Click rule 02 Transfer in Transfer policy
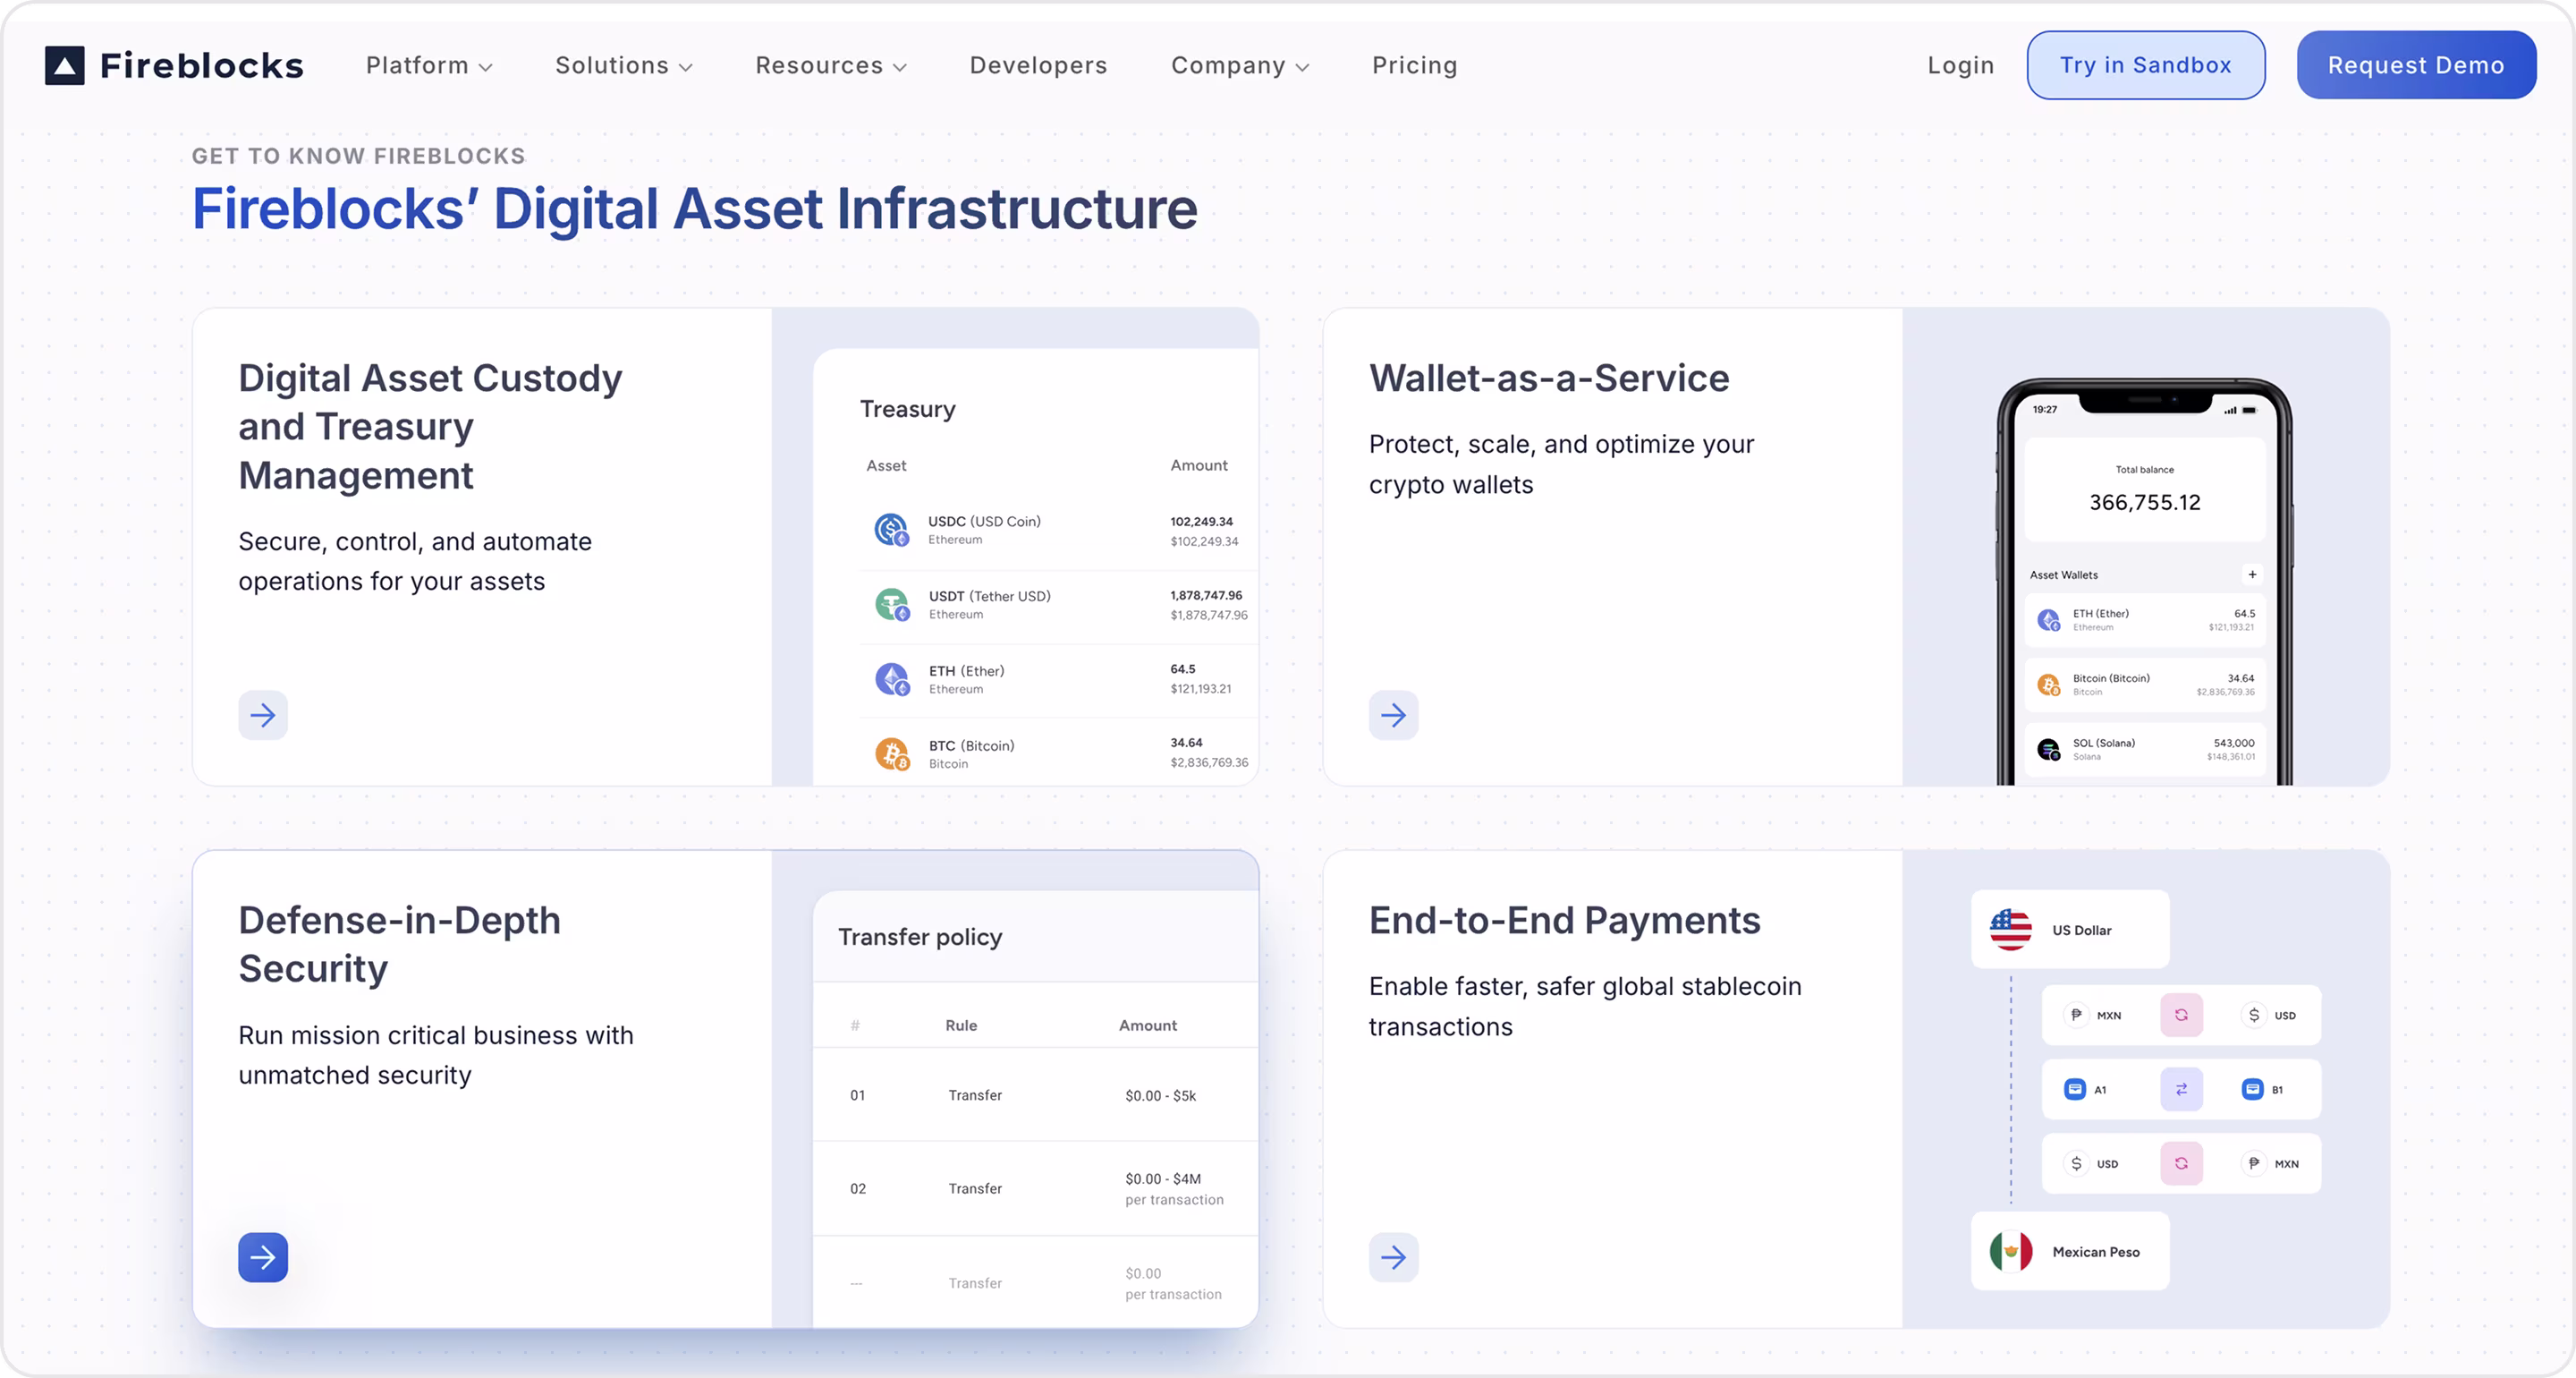Viewport: 2576px width, 1378px height. coord(1035,1189)
